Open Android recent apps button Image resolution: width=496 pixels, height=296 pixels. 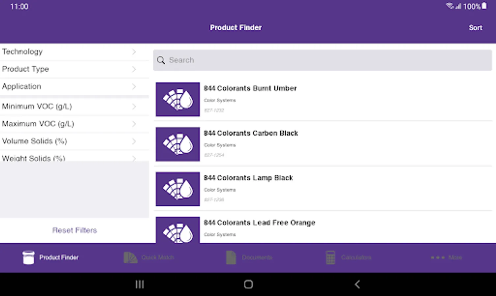(x=140, y=284)
